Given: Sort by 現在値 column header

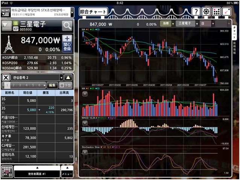Looking at the screenshot, I should coord(28,93).
